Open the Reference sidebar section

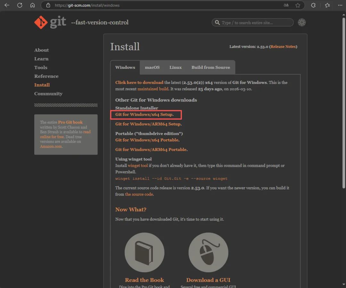(46, 76)
